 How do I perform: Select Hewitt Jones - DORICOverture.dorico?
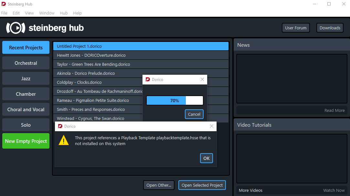(141, 55)
